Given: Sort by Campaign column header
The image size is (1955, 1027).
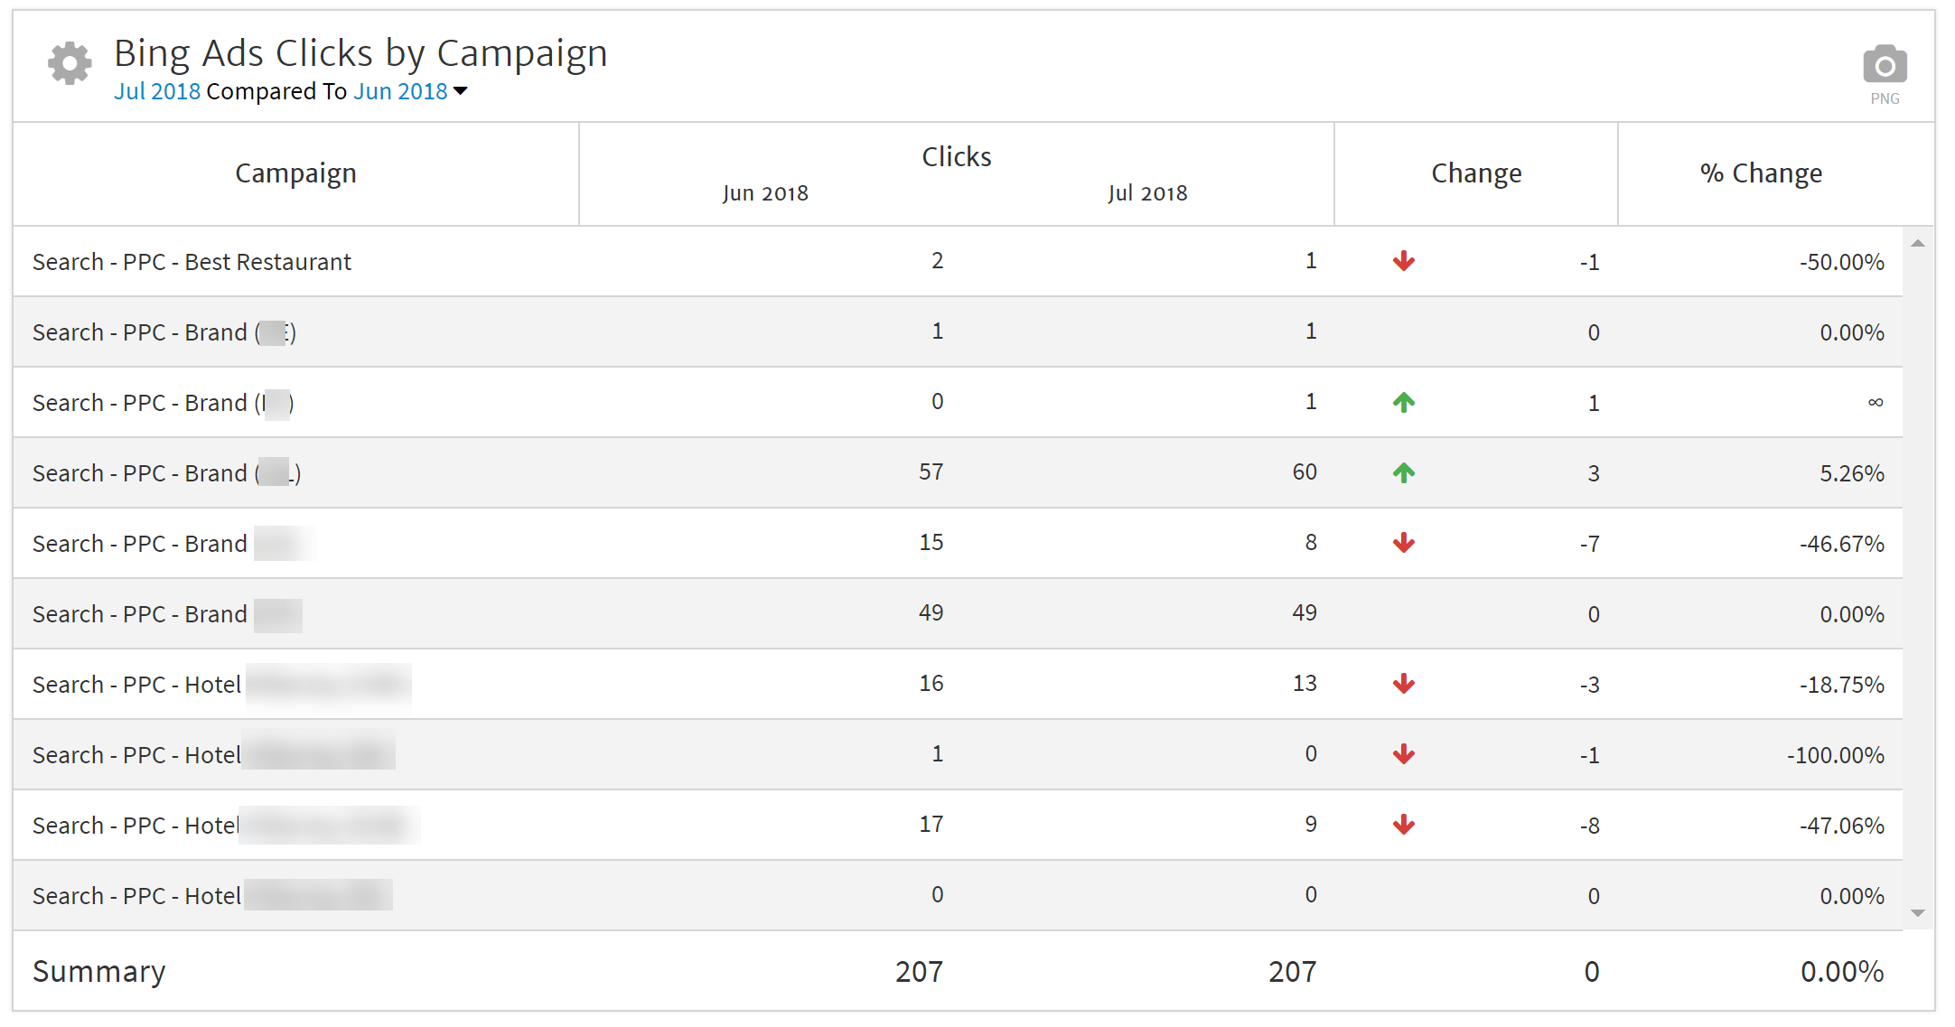Looking at the screenshot, I should (x=295, y=173).
